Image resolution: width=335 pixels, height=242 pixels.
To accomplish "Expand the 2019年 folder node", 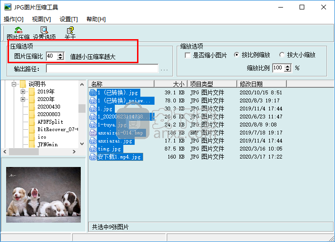I will click(23, 92).
